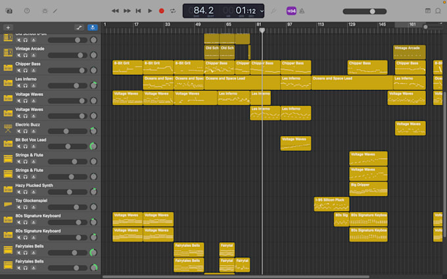Select the Vintage Arcade region near bar 161
447x279 pixels.
[x=410, y=52]
